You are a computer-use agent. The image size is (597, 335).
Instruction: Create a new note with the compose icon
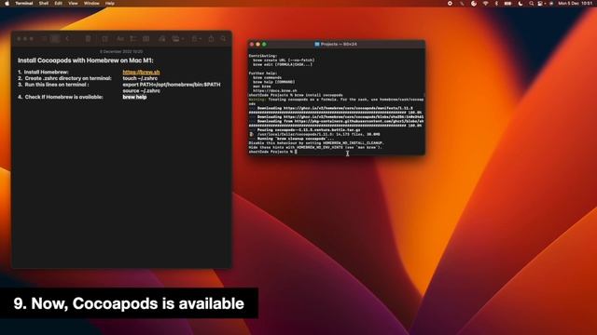click(x=104, y=39)
